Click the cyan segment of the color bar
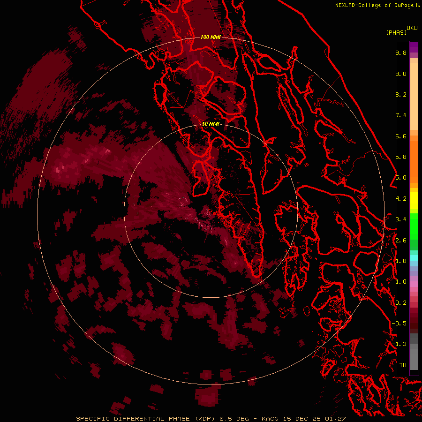422x422 pixels. (x=414, y=258)
